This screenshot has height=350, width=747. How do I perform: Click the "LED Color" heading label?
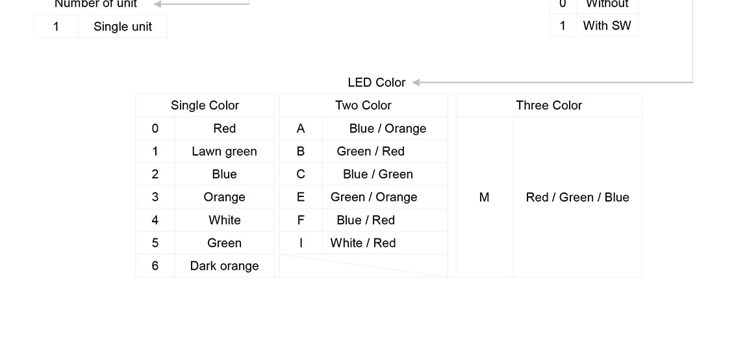[x=376, y=82]
